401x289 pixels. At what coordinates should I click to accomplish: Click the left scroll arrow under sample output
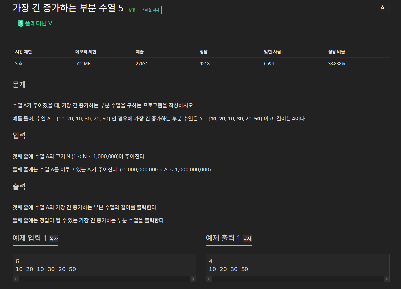click(209, 279)
